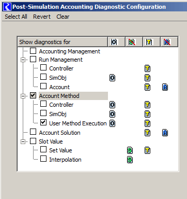Open the Clear menu
The image size is (187, 199).
[63, 17]
